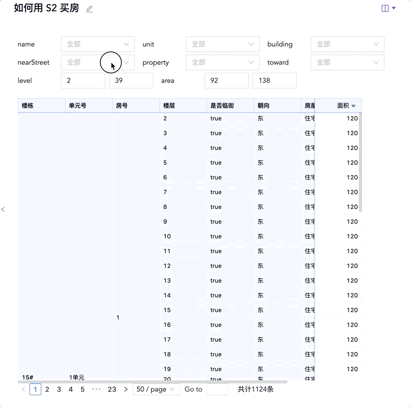Click the 面积 column header label
The height and width of the screenshot is (407, 410).
pyautogui.click(x=343, y=106)
